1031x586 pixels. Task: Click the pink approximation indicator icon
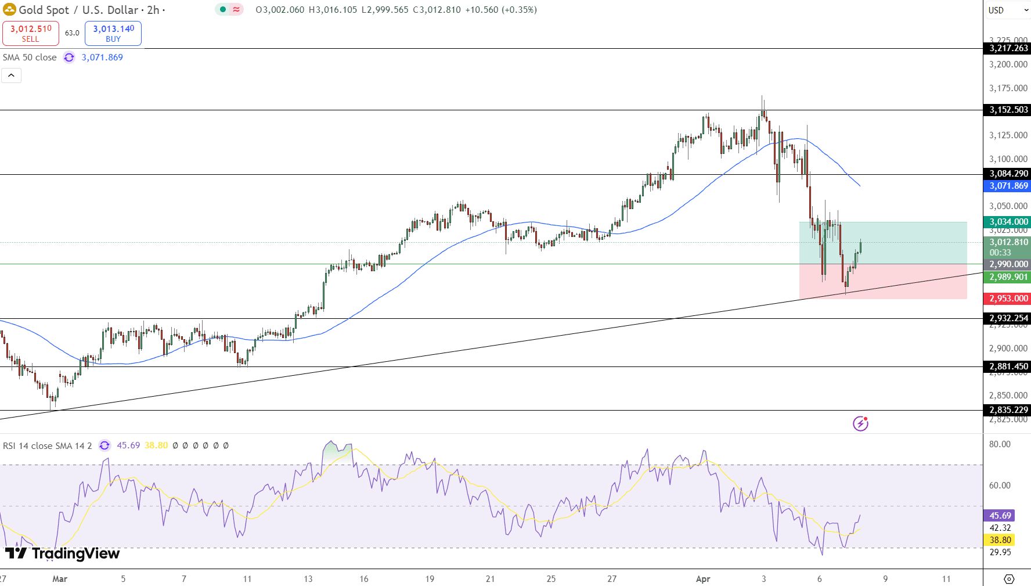[x=236, y=9]
